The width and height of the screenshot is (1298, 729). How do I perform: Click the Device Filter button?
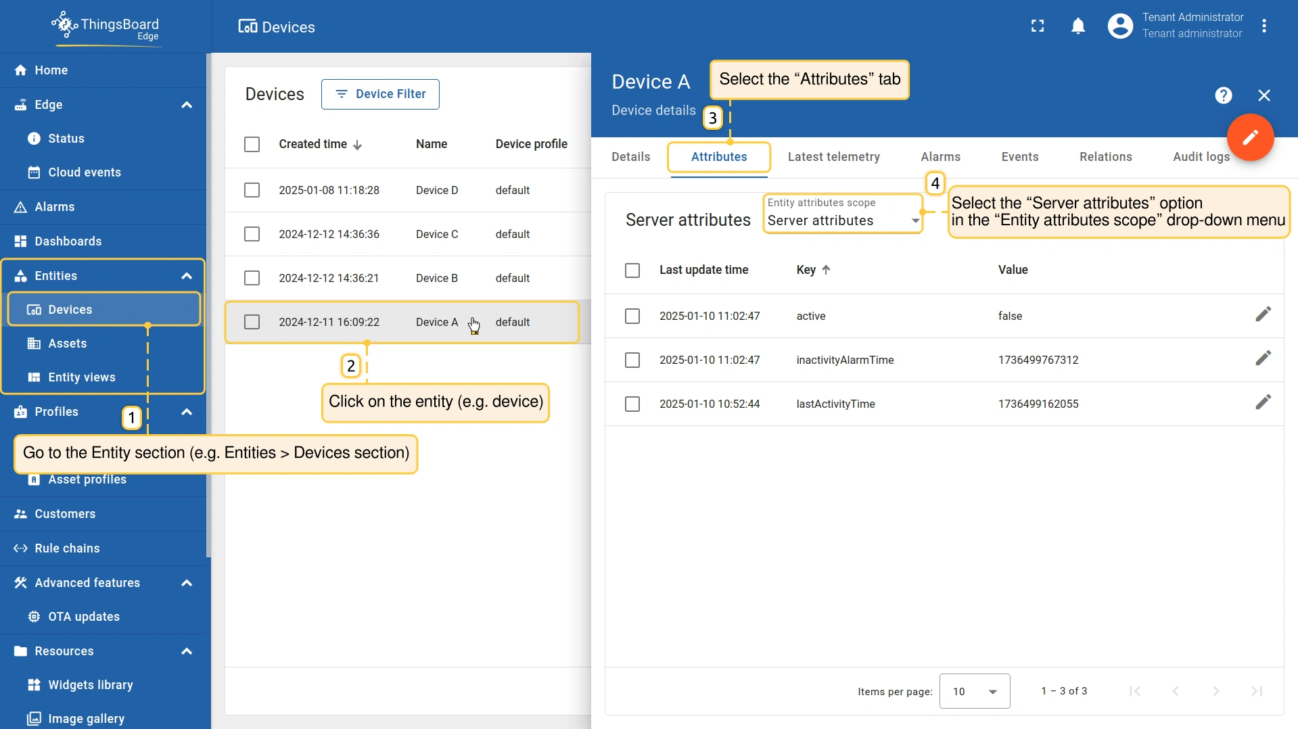380,94
